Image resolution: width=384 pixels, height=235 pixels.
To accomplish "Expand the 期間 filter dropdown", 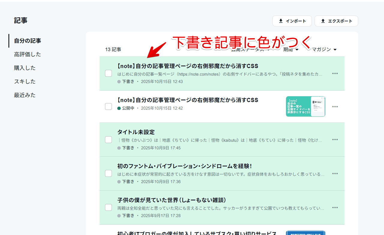I will (x=291, y=50).
